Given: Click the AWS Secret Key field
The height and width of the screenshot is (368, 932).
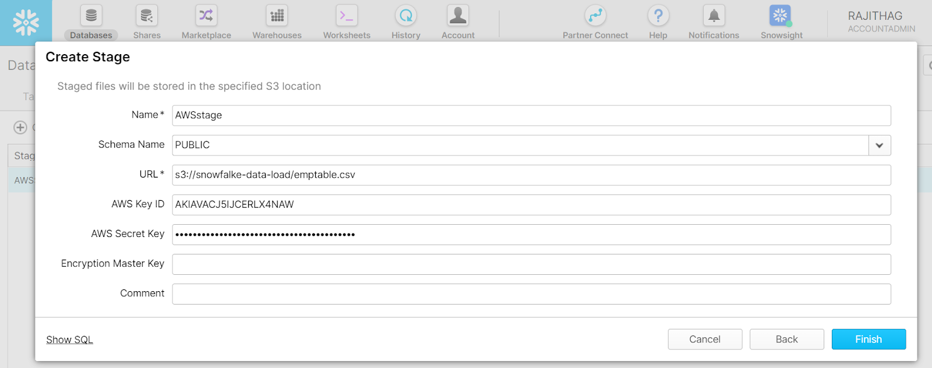Looking at the screenshot, I should point(531,234).
